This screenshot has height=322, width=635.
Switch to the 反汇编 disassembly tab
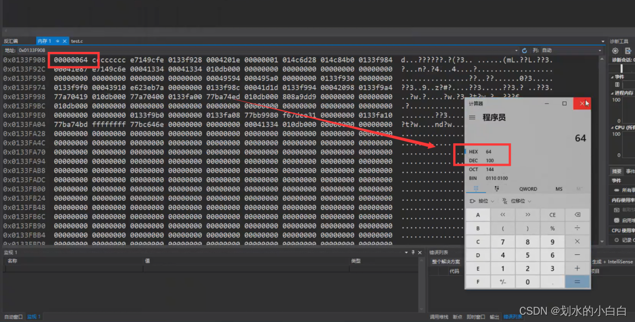coord(11,41)
